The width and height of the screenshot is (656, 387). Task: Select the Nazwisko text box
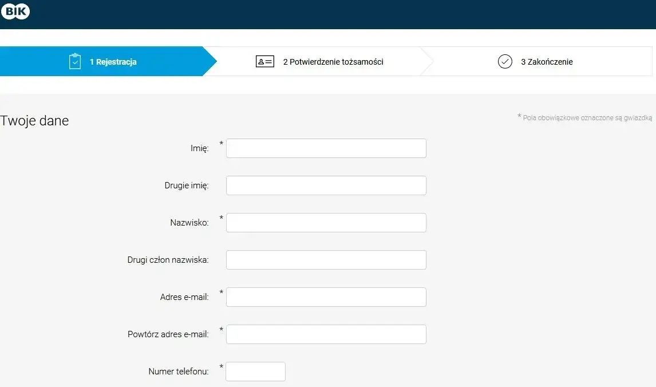(x=325, y=222)
